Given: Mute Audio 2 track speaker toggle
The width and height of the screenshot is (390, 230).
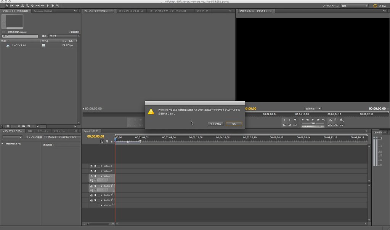Looking at the screenshot, I should (91, 195).
